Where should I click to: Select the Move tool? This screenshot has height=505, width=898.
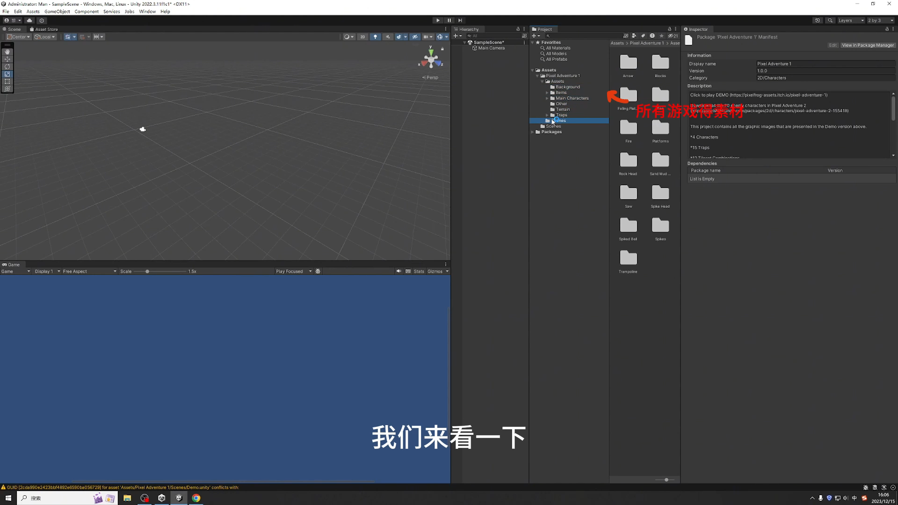[7, 59]
